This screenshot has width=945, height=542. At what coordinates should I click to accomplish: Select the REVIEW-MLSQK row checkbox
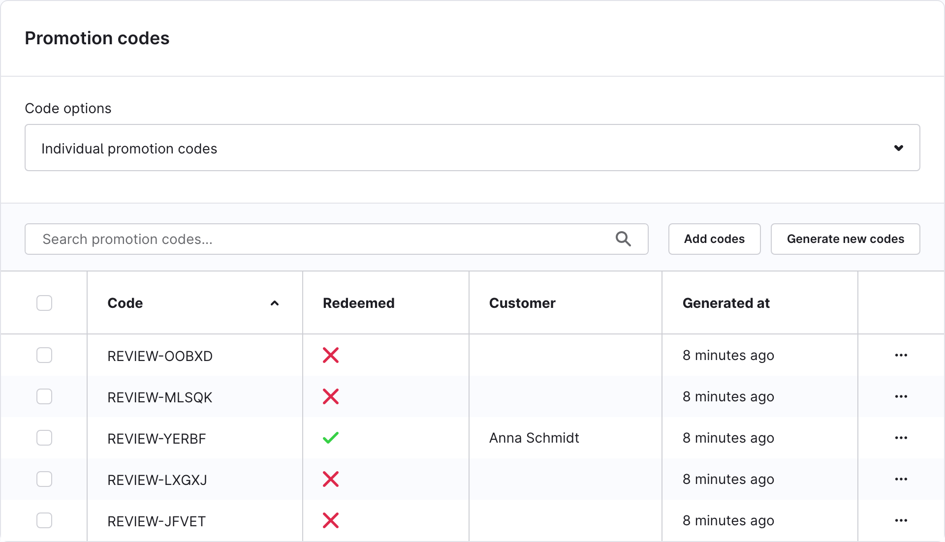click(x=44, y=396)
